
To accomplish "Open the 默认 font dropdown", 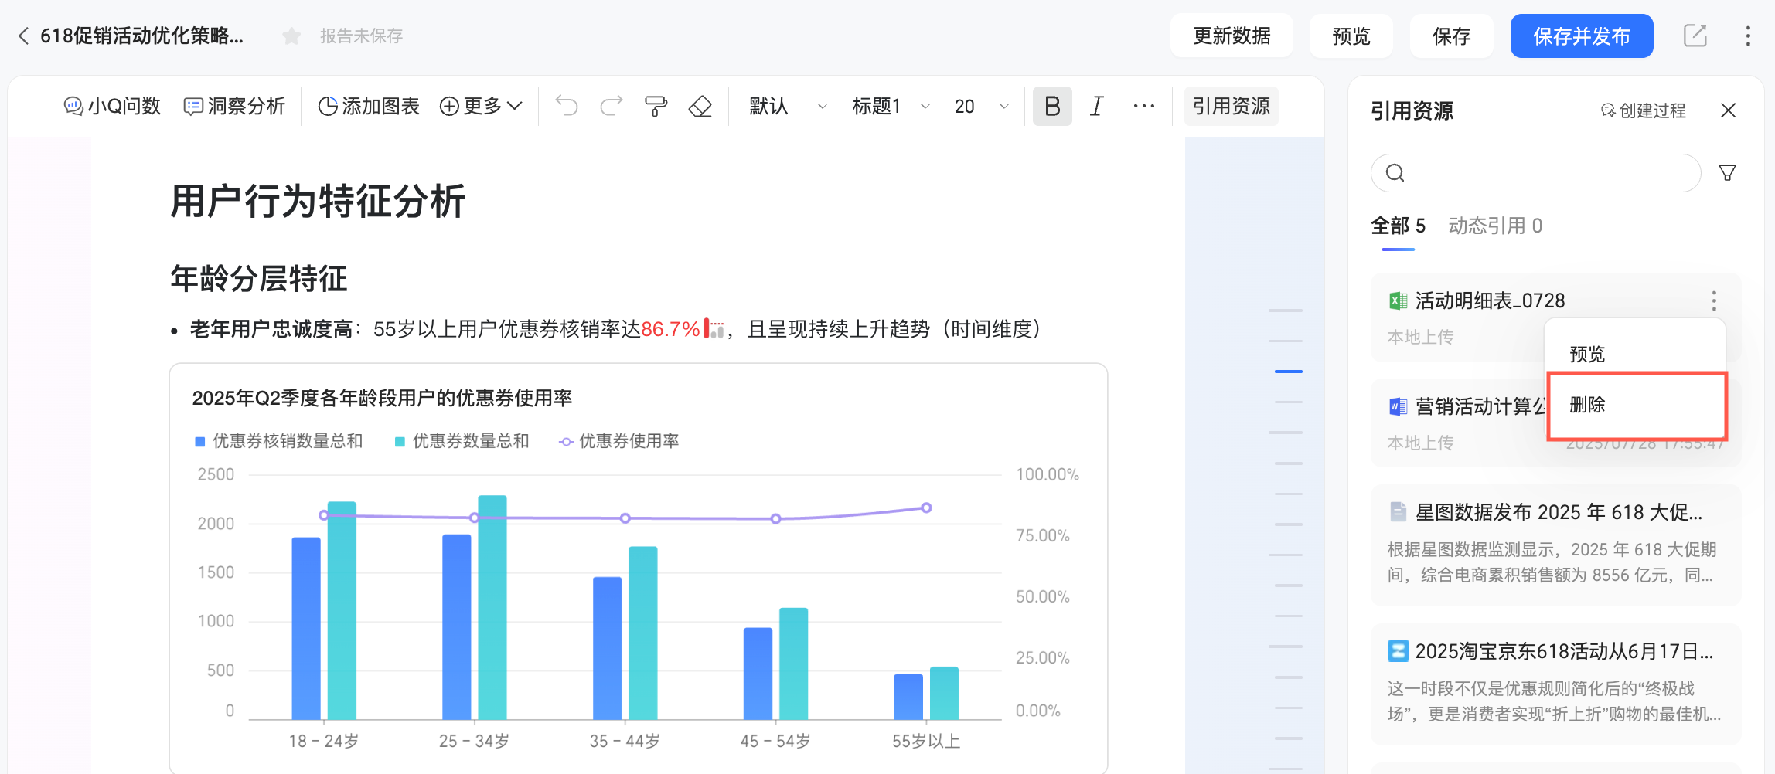I will click(x=788, y=106).
